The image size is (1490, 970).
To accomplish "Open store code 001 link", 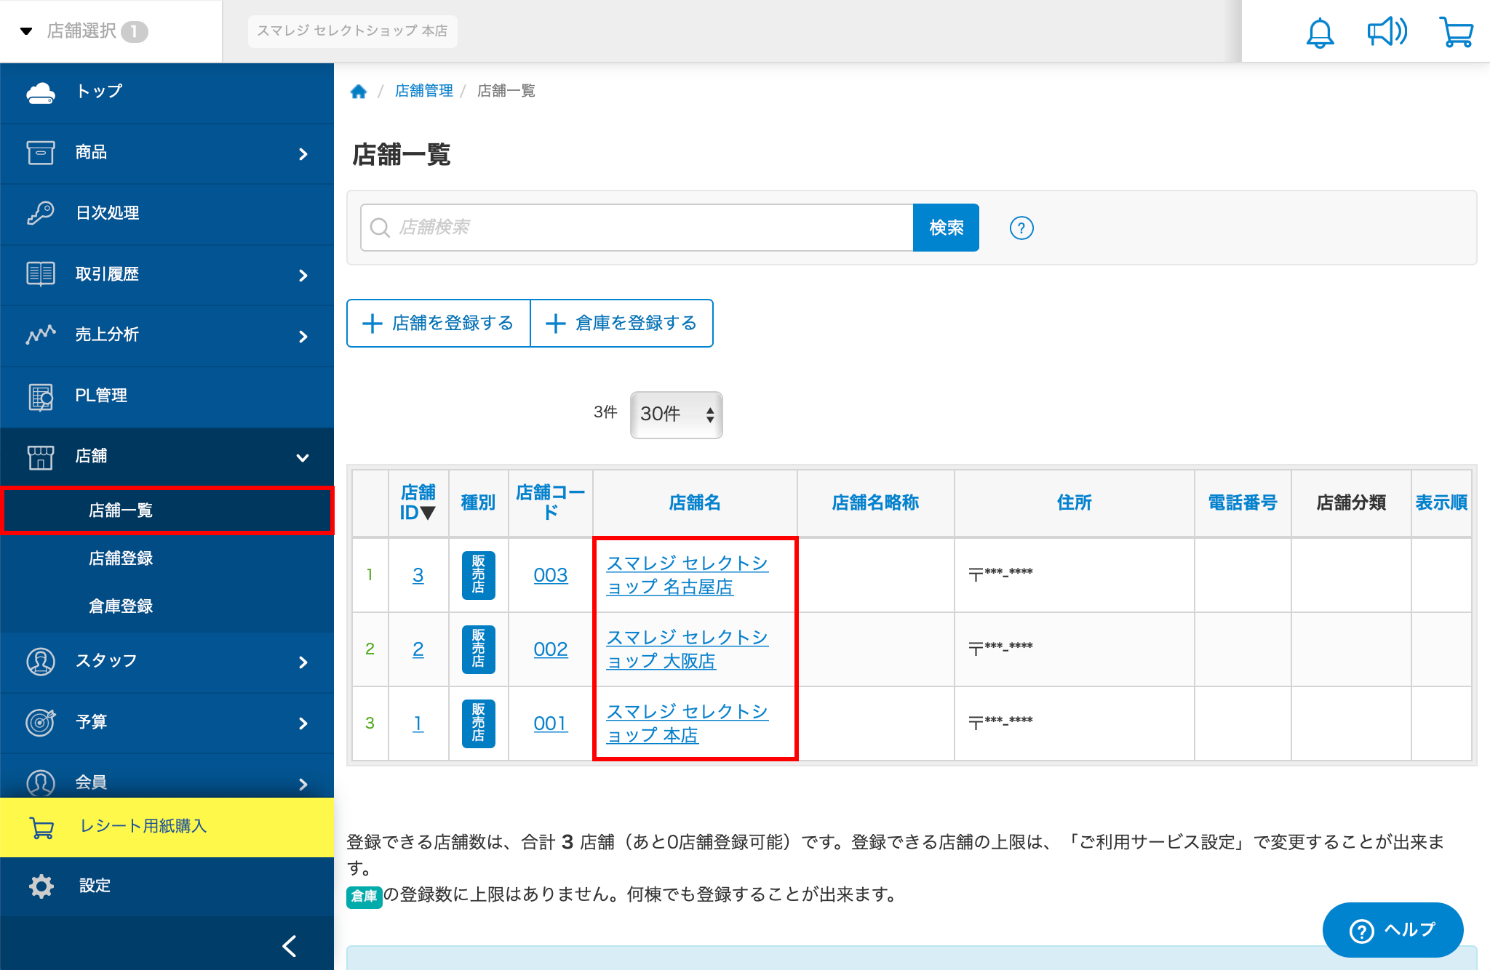I will click(551, 724).
